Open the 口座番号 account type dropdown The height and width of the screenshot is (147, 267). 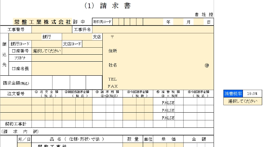click(x=47, y=51)
